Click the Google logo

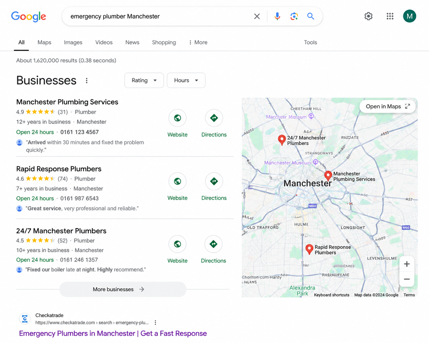28,17
